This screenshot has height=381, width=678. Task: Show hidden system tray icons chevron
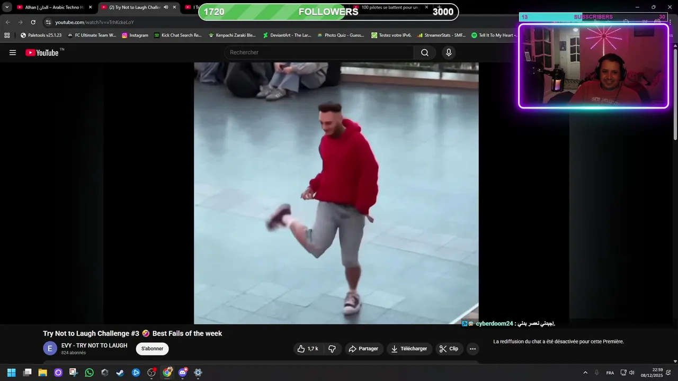(585, 373)
